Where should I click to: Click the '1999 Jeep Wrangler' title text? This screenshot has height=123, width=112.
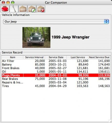(70, 37)
